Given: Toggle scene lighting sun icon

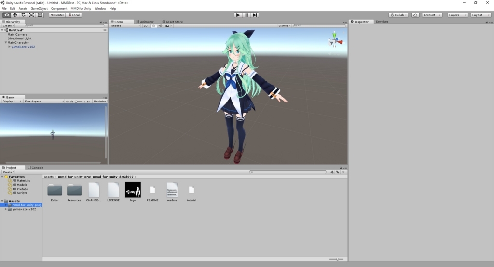Looking at the screenshot, I should (153, 26).
